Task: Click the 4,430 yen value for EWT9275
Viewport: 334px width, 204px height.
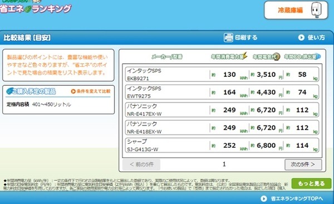Action: click(x=266, y=92)
